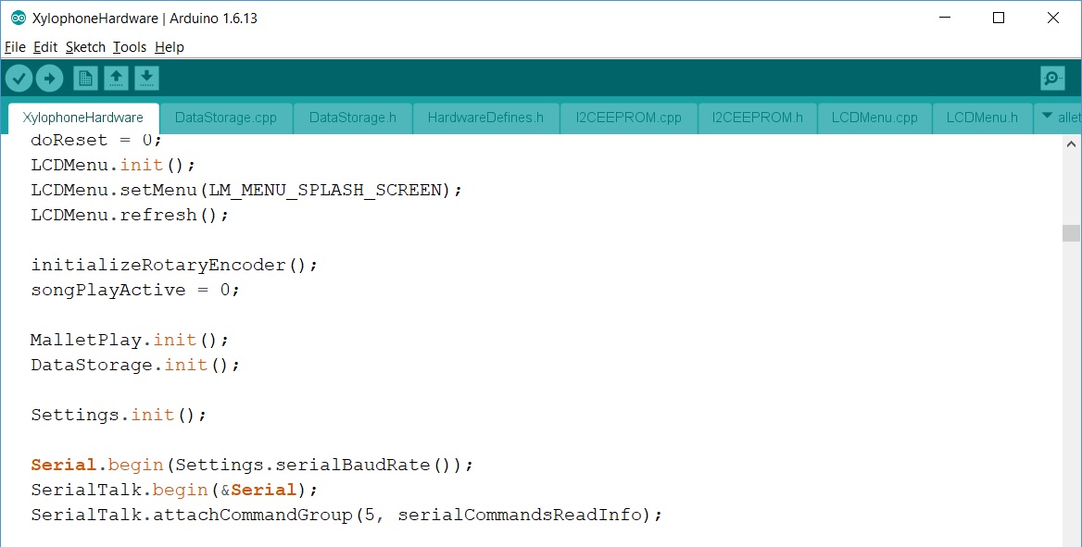Open the Sketch menu
This screenshot has height=547, width=1082.
click(85, 47)
